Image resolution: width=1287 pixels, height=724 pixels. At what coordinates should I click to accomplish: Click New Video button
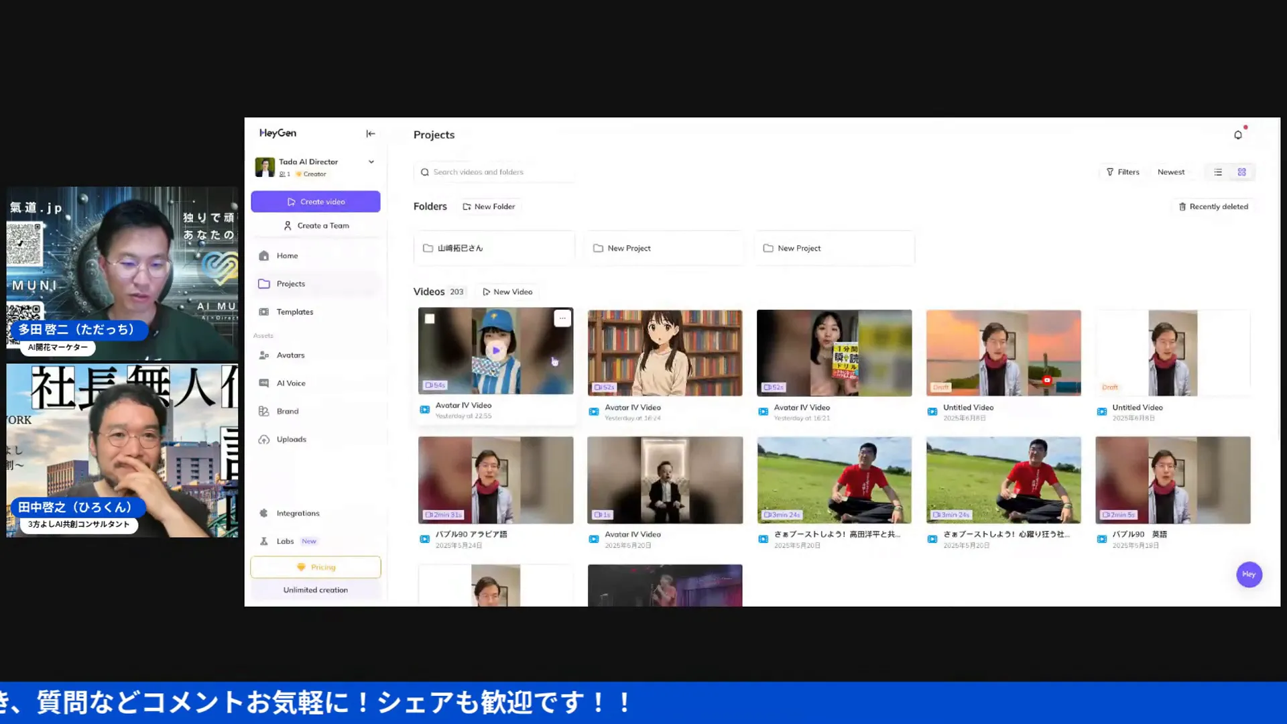507,292
